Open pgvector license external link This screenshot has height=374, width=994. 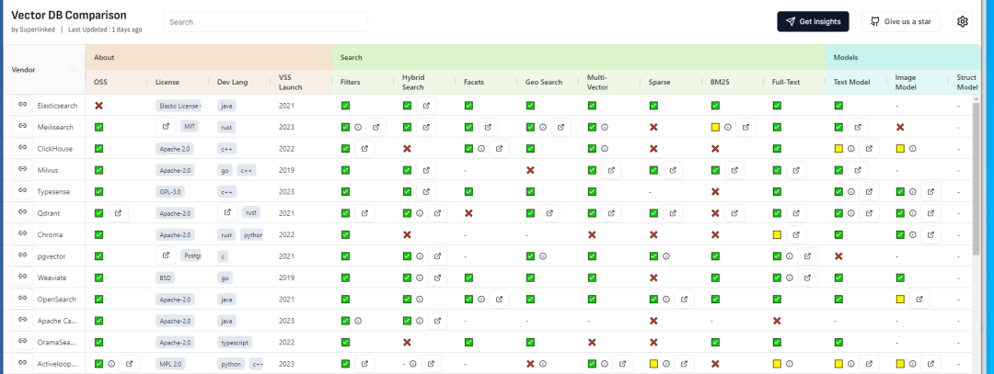tap(166, 255)
